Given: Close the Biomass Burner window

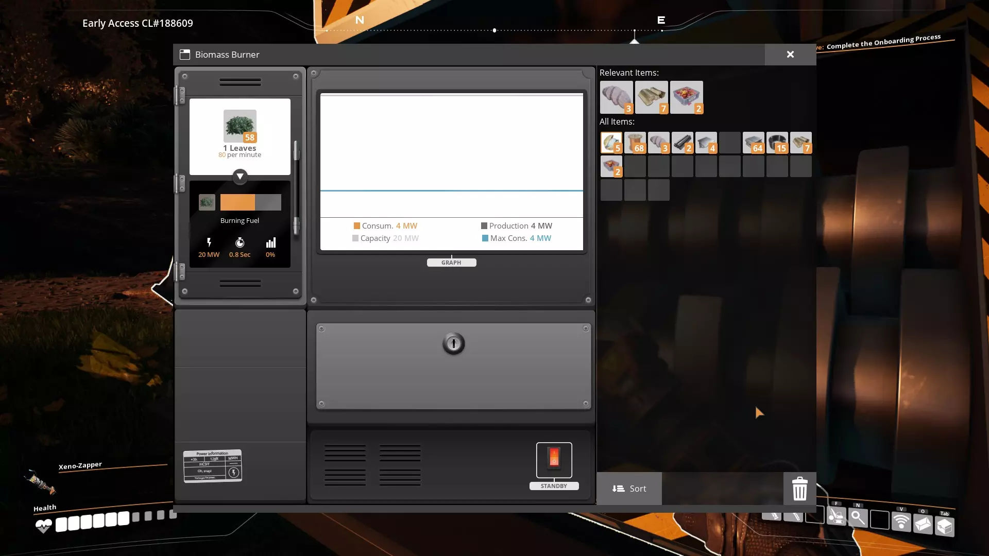Looking at the screenshot, I should [790, 55].
